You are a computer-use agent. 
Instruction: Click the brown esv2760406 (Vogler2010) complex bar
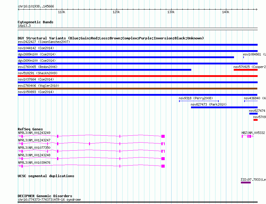(x=137, y=89)
